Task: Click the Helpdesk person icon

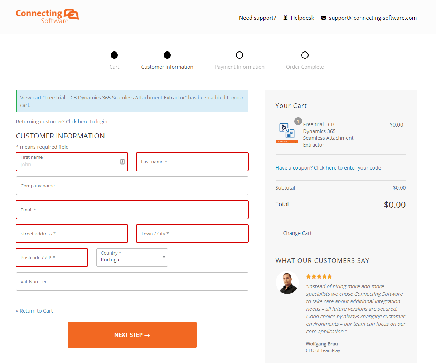Action: tap(285, 18)
